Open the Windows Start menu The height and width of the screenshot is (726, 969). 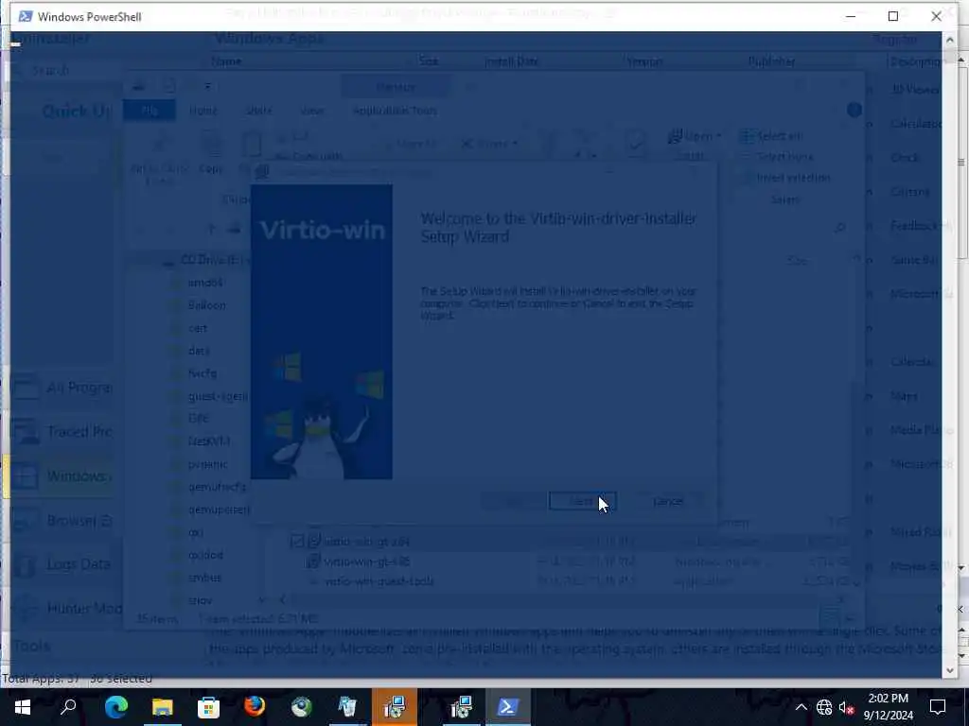23,707
